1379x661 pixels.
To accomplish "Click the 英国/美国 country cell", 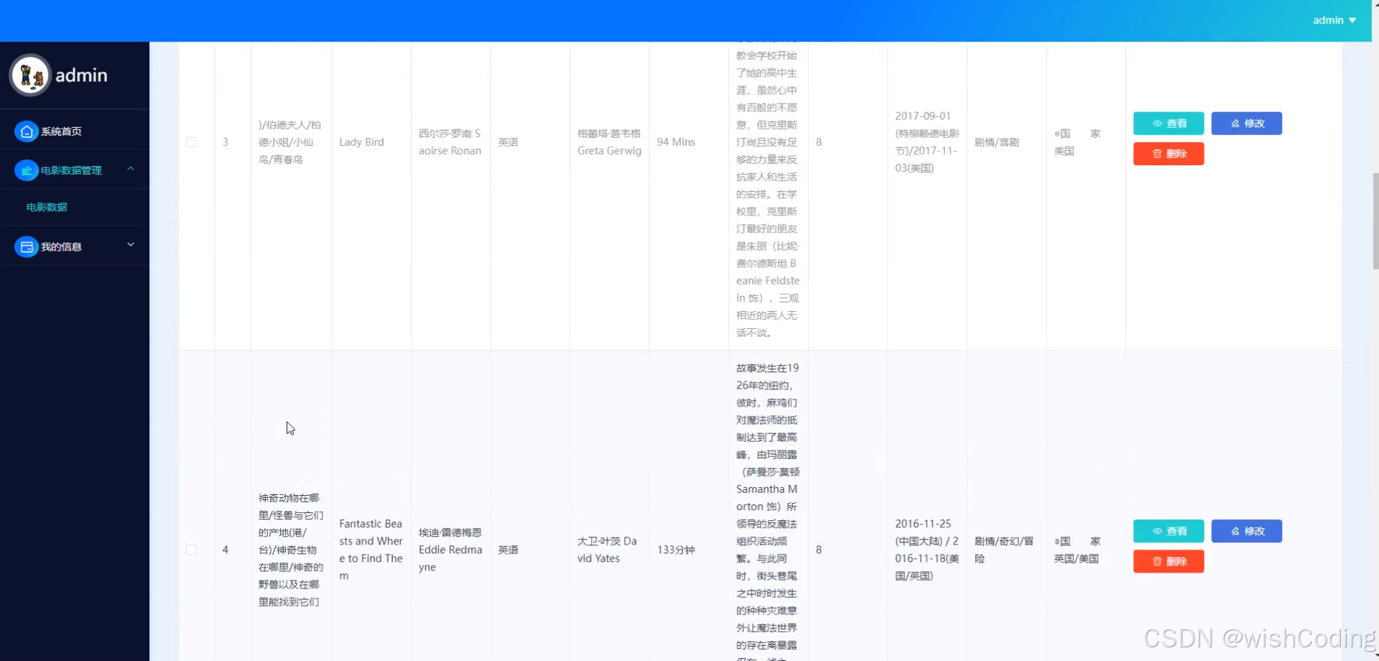I will click(x=1077, y=550).
